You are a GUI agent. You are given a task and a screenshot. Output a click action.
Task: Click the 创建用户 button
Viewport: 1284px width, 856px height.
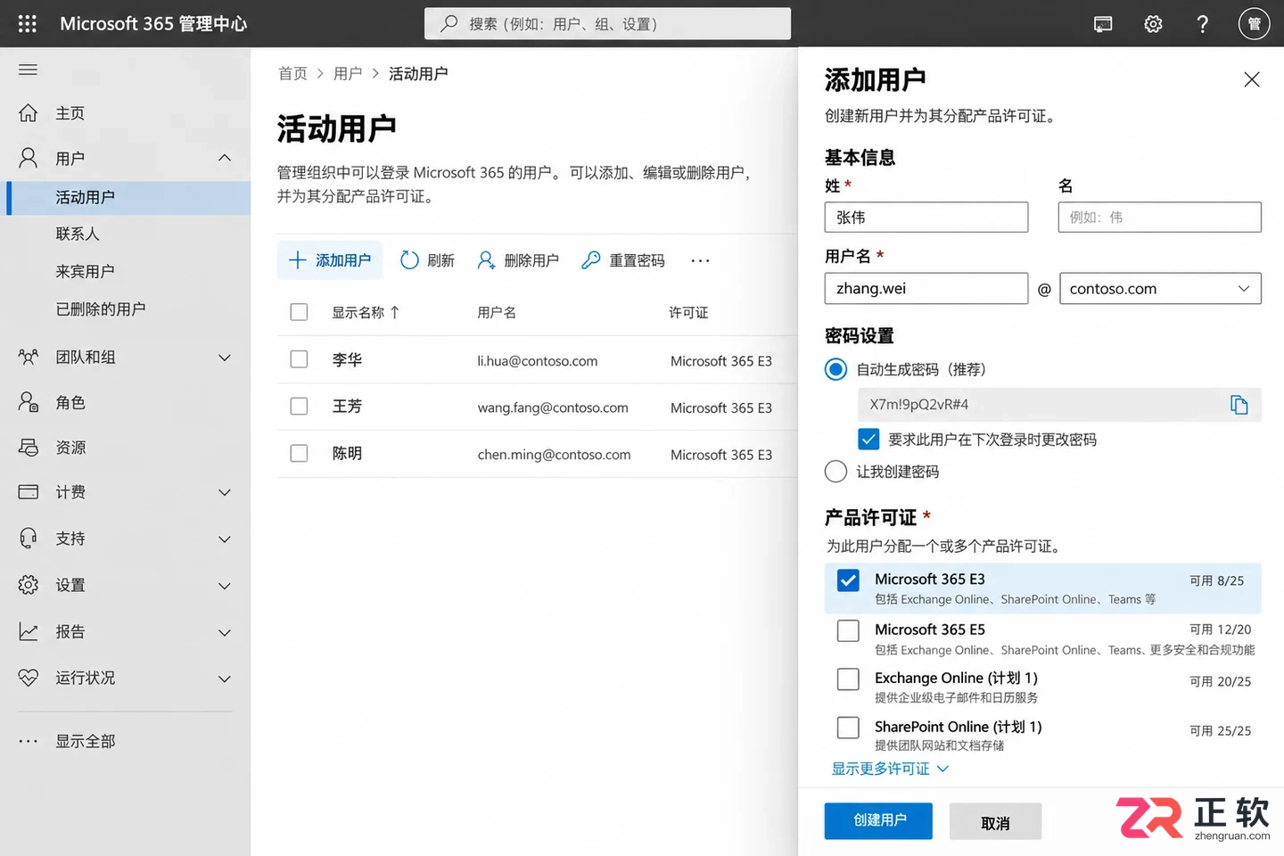pos(878,820)
